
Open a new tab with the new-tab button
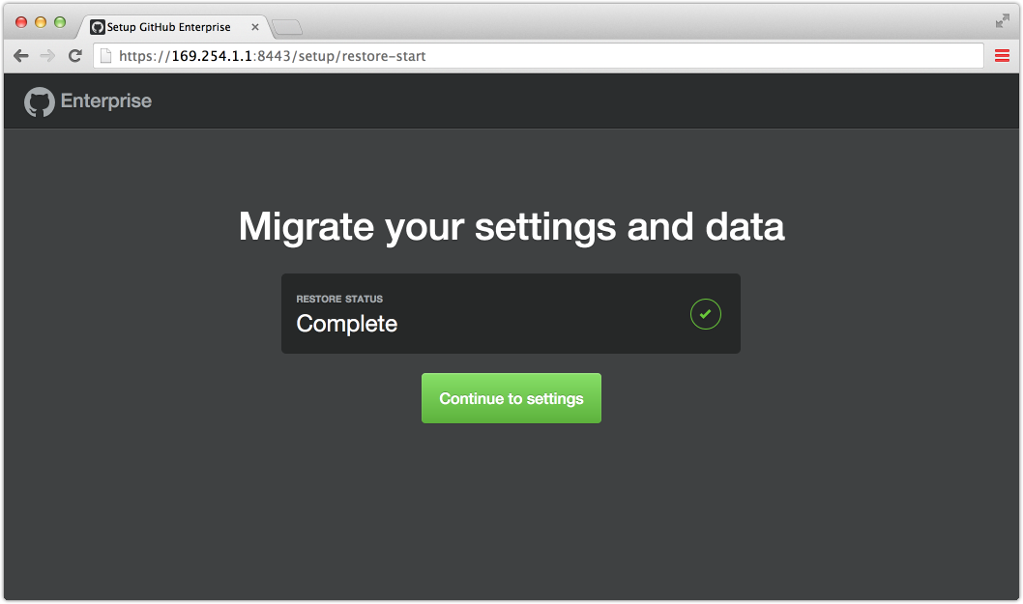(x=287, y=27)
